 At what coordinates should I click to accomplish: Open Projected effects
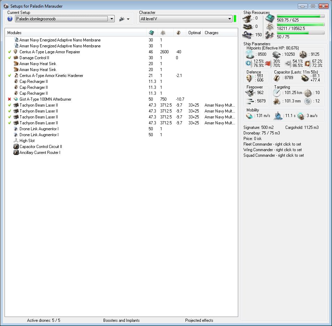point(199,320)
